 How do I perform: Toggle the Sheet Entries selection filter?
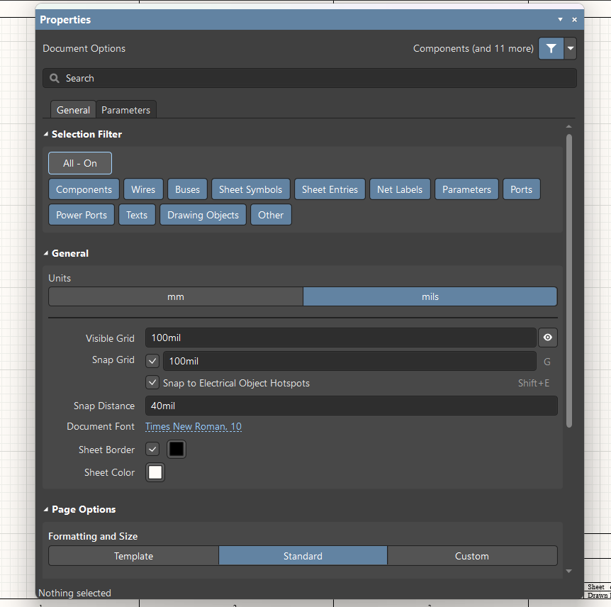coord(330,189)
